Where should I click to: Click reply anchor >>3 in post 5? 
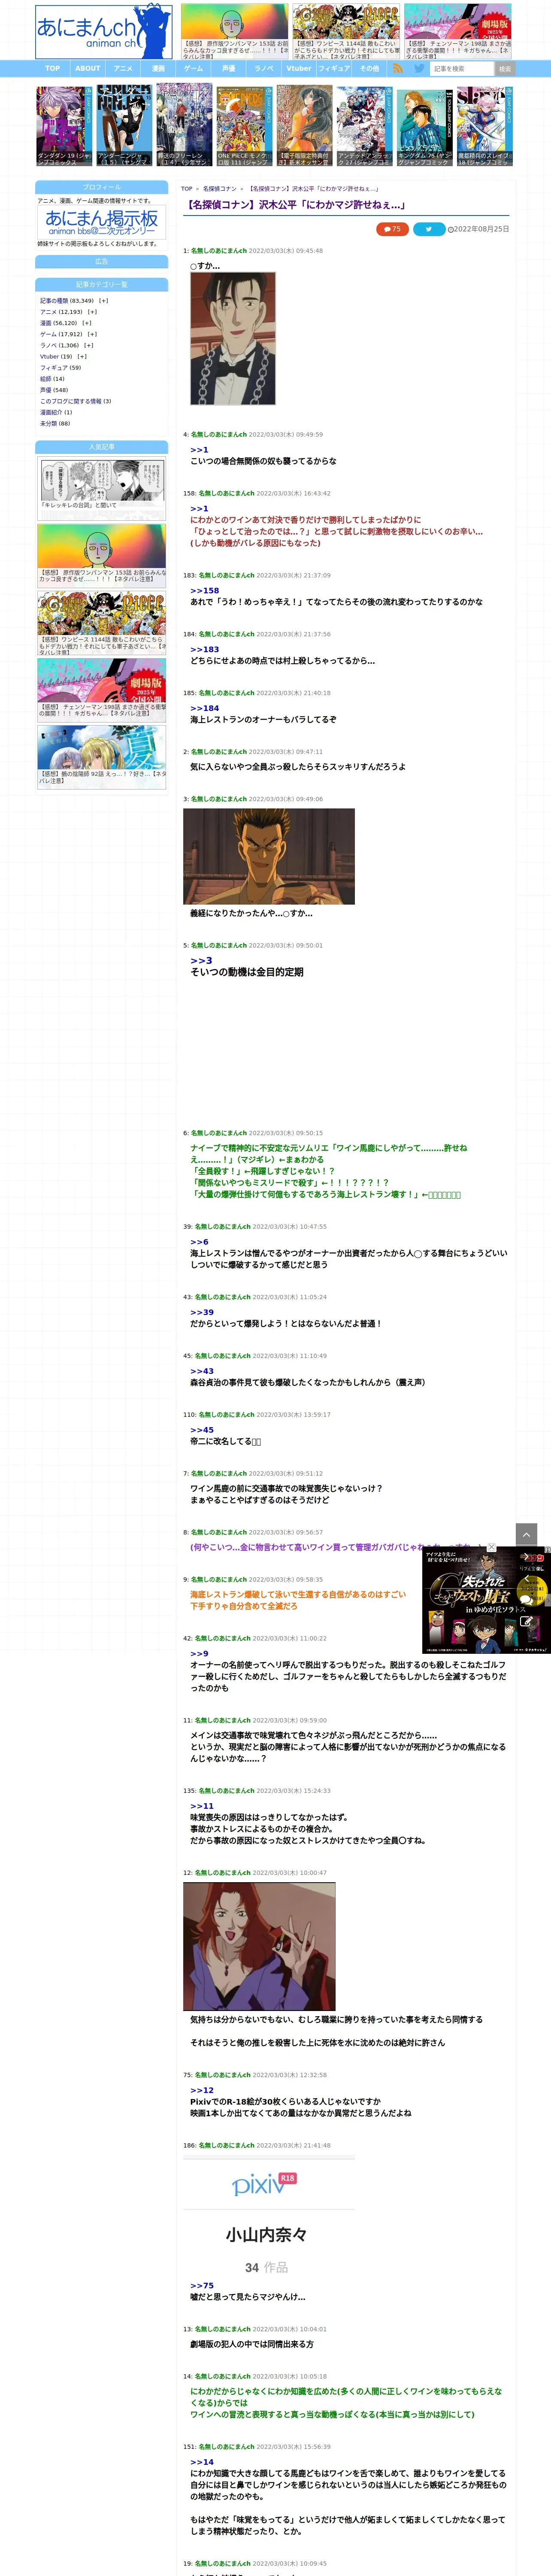[201, 961]
